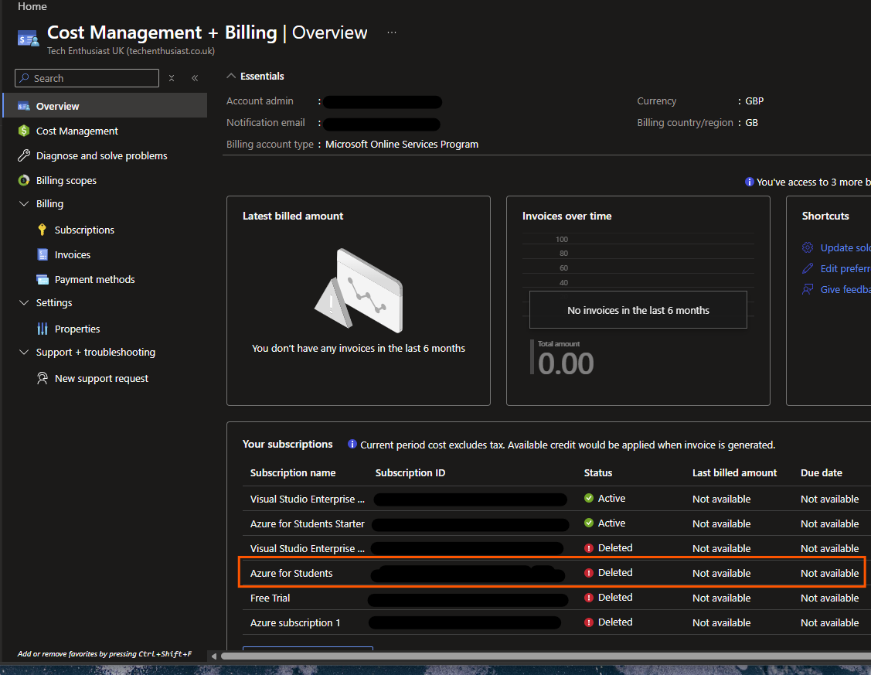Viewport: 871px width, 675px height.
Task: Collapse the Essentials section
Action: 231,76
